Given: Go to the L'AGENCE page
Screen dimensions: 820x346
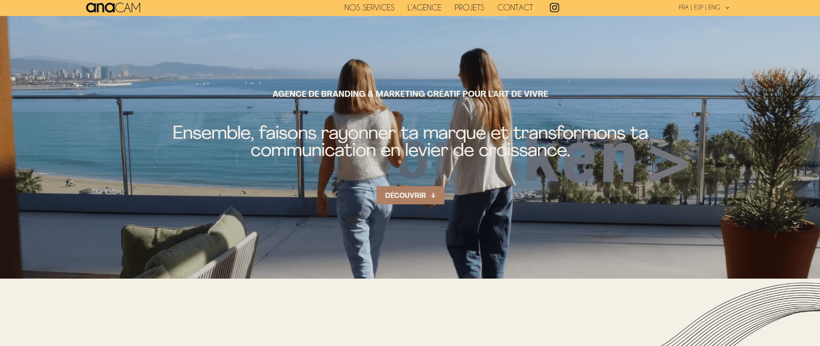Looking at the screenshot, I should 424,7.
